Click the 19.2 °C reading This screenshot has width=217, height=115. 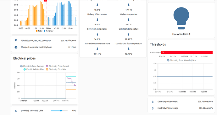pyautogui.click(x=97, y=25)
